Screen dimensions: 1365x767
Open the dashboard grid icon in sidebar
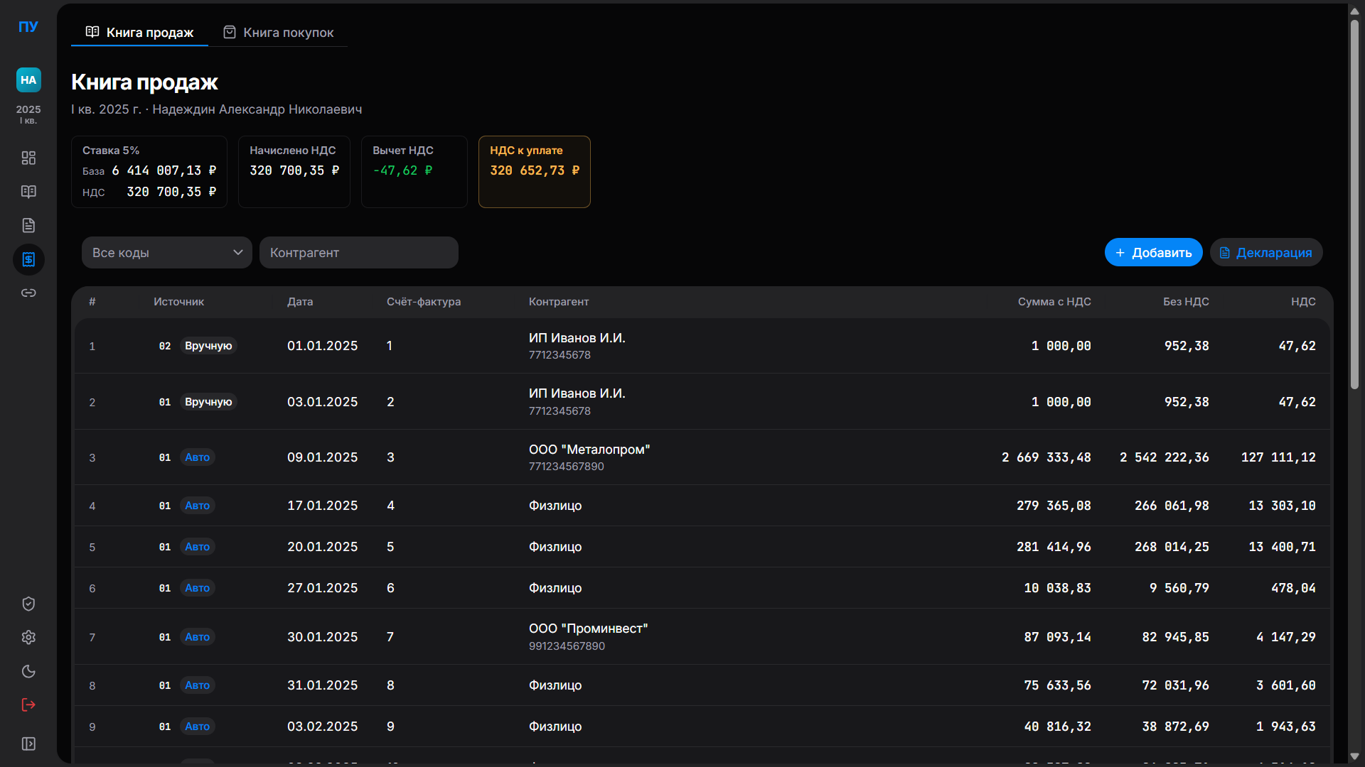(x=28, y=158)
